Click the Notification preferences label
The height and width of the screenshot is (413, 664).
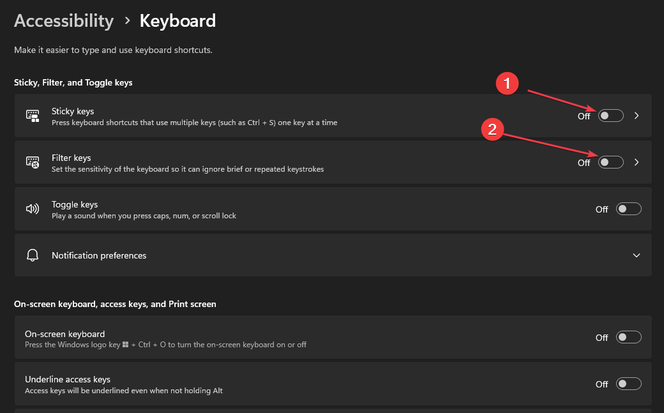(99, 255)
